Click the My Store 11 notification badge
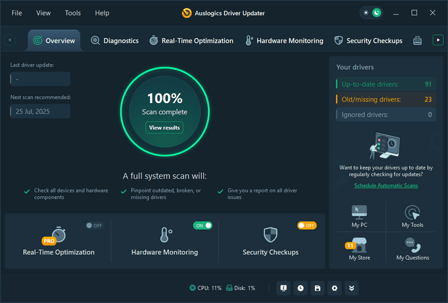Viewport: 448px width, 303px height. pyautogui.click(x=350, y=245)
